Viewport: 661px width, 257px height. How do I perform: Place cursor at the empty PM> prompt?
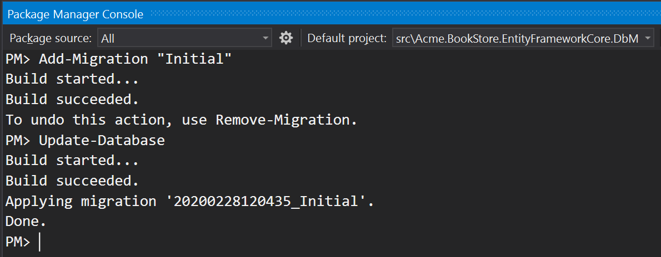click(40, 242)
